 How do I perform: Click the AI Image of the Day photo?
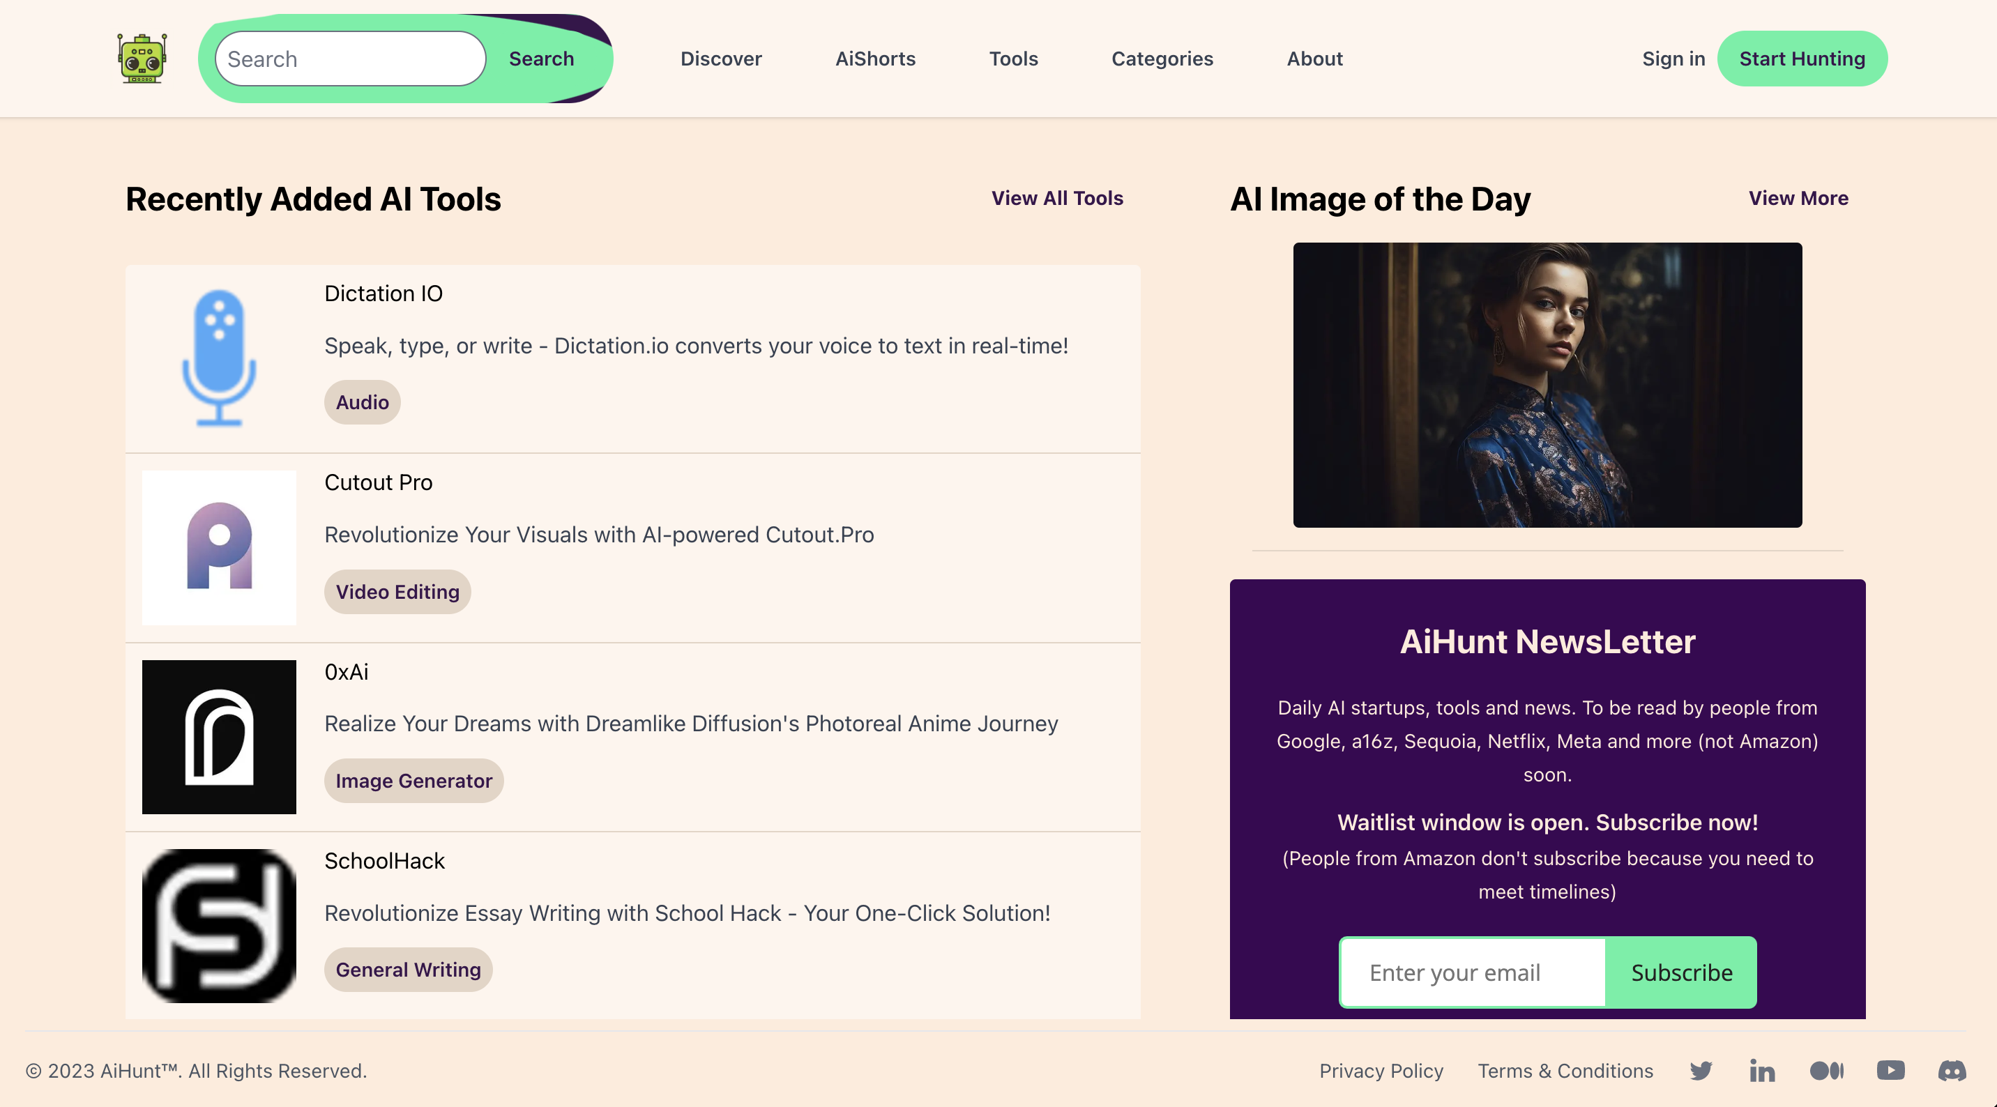pos(1547,385)
